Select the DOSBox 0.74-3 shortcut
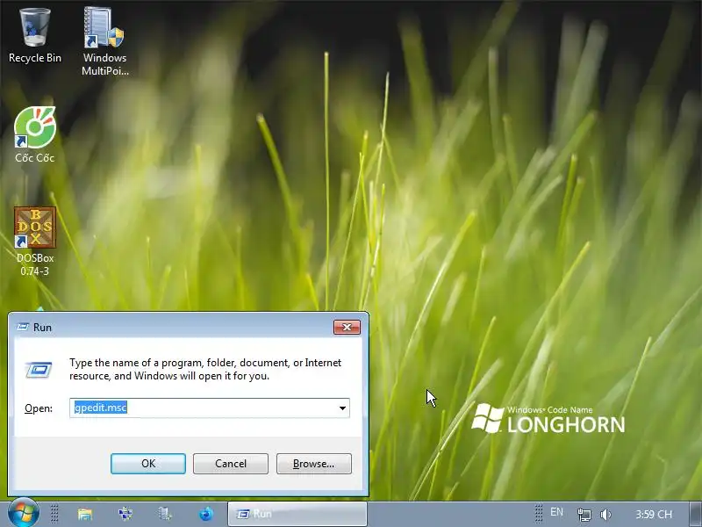Viewport: 702px width, 527px height. 35,241
